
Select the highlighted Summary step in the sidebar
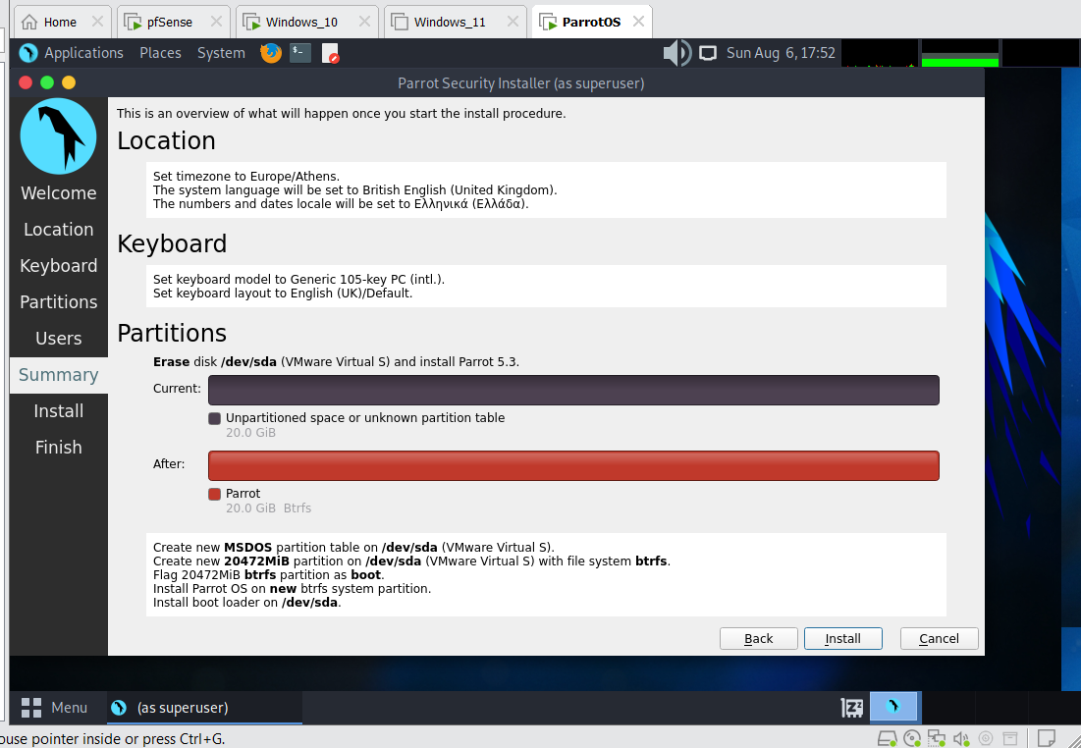(59, 375)
